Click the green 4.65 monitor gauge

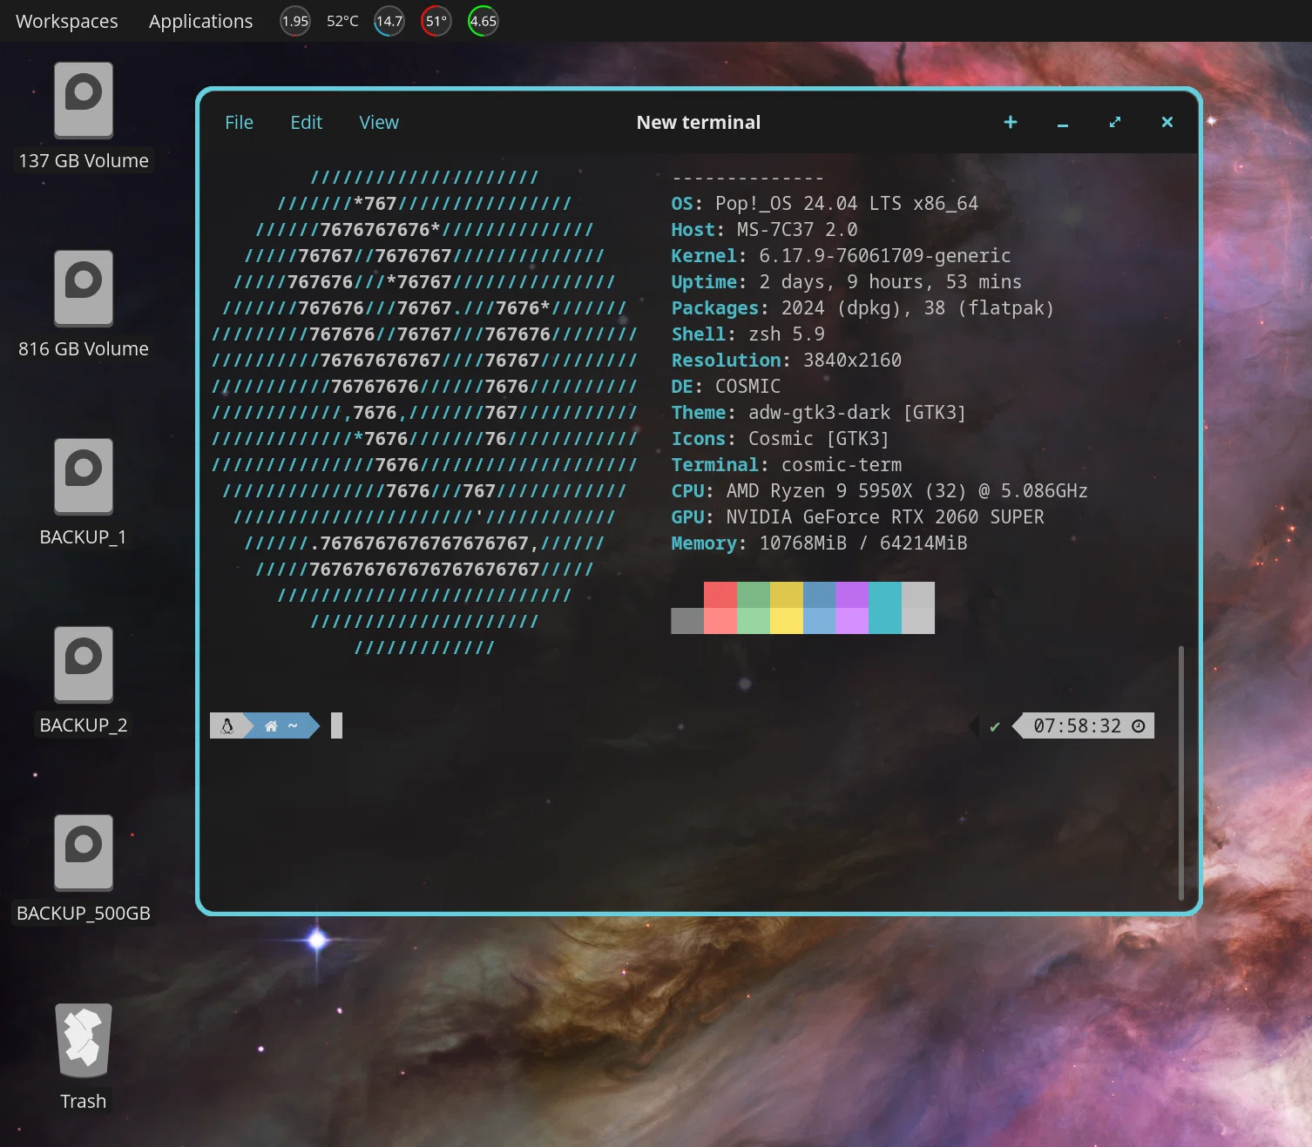(484, 21)
